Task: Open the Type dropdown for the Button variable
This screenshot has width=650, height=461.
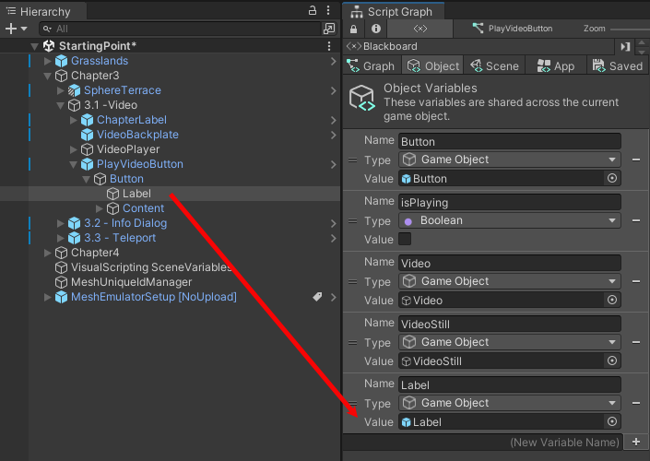Action: point(510,160)
